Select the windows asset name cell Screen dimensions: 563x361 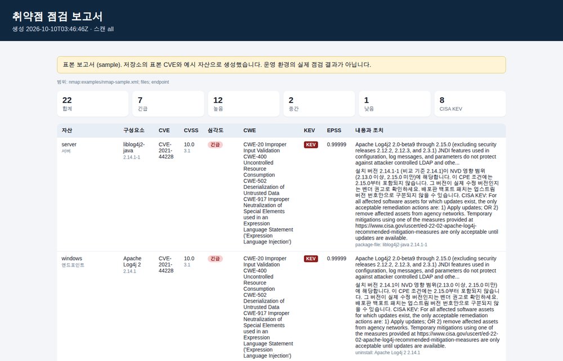tap(72, 259)
